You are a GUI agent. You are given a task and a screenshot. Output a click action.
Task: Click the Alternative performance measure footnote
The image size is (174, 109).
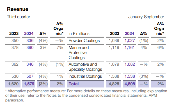pos(86,96)
